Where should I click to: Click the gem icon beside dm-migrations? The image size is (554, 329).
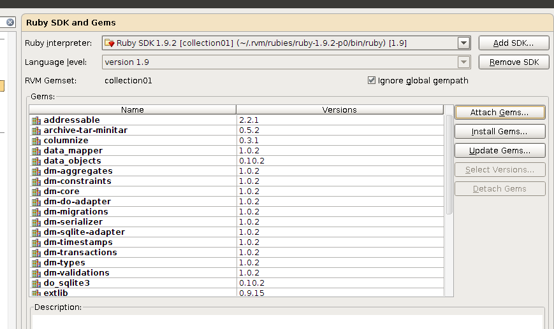pyautogui.click(x=36, y=213)
